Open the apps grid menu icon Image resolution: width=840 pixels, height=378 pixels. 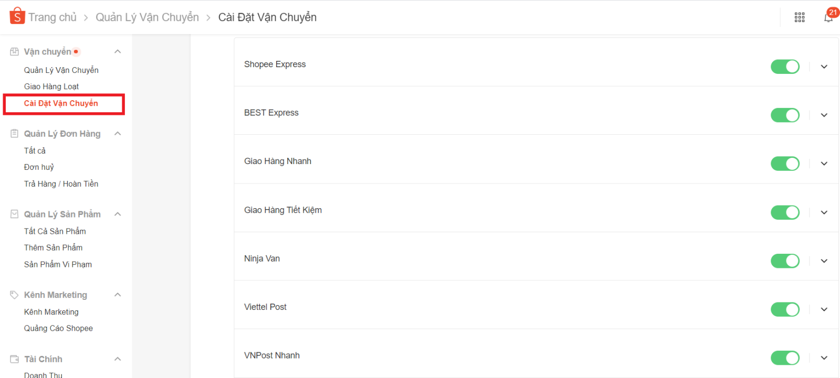pyautogui.click(x=800, y=17)
